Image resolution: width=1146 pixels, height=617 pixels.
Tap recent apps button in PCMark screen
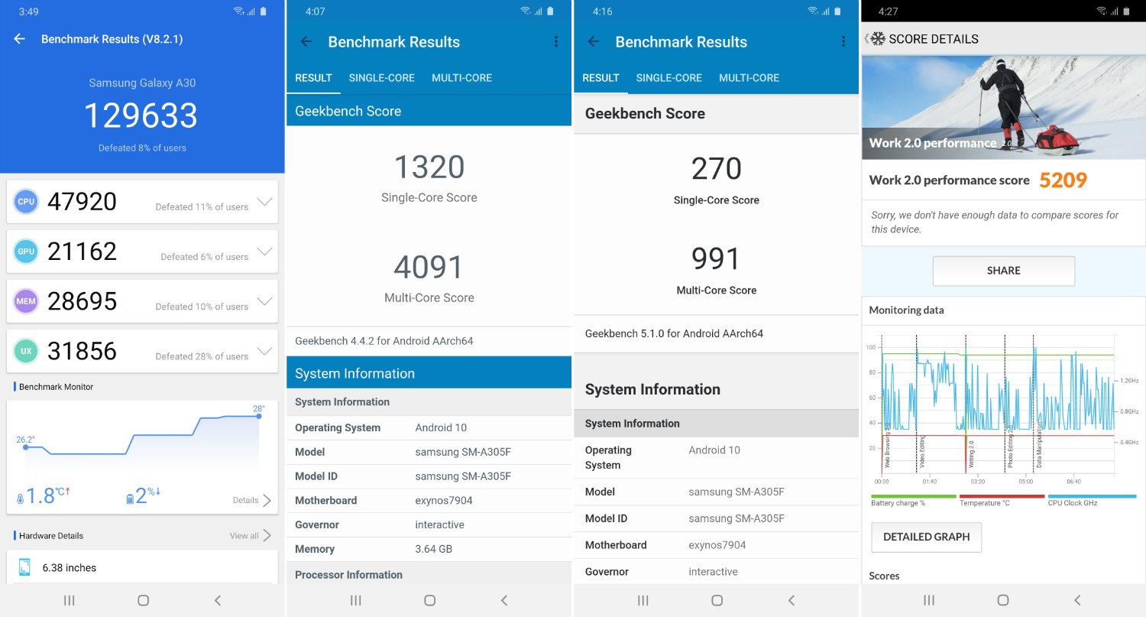tap(930, 600)
